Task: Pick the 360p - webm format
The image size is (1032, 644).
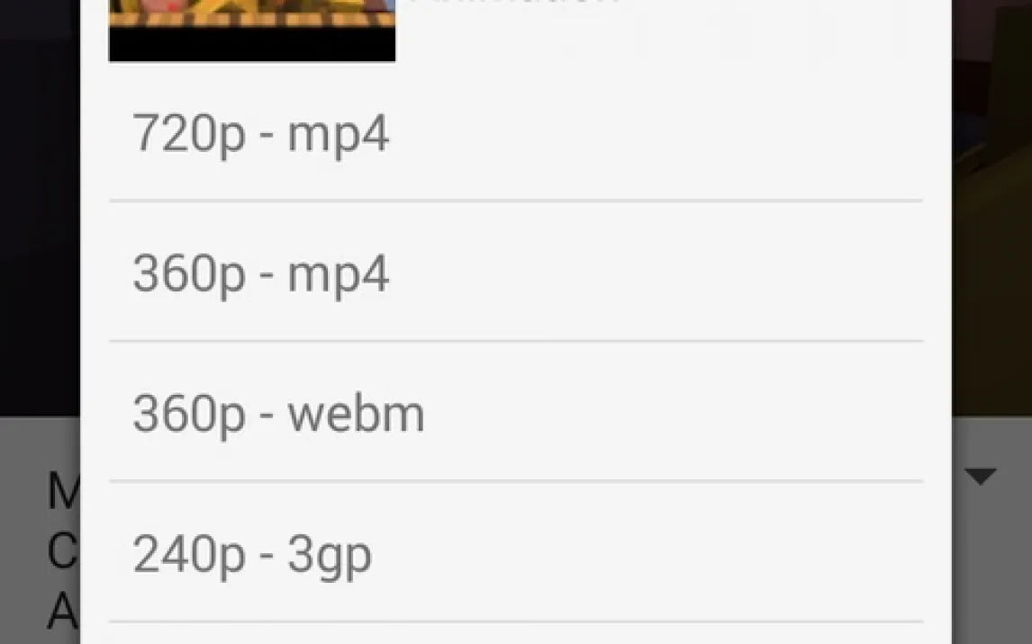Action: pos(516,412)
